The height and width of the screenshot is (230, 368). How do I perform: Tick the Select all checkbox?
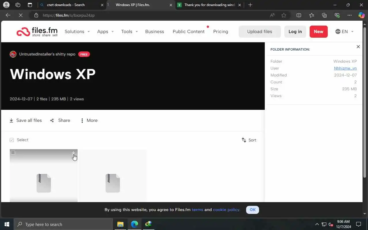pyautogui.click(x=12, y=140)
